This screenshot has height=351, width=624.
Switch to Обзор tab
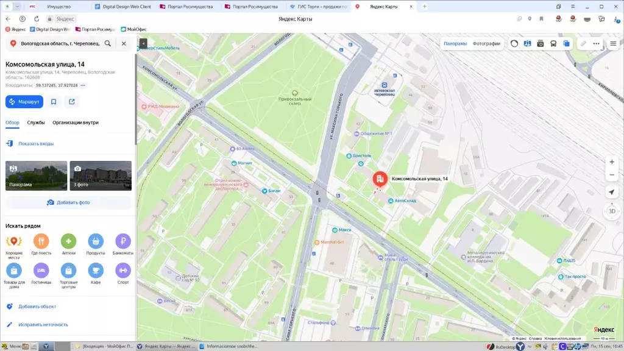tap(12, 122)
